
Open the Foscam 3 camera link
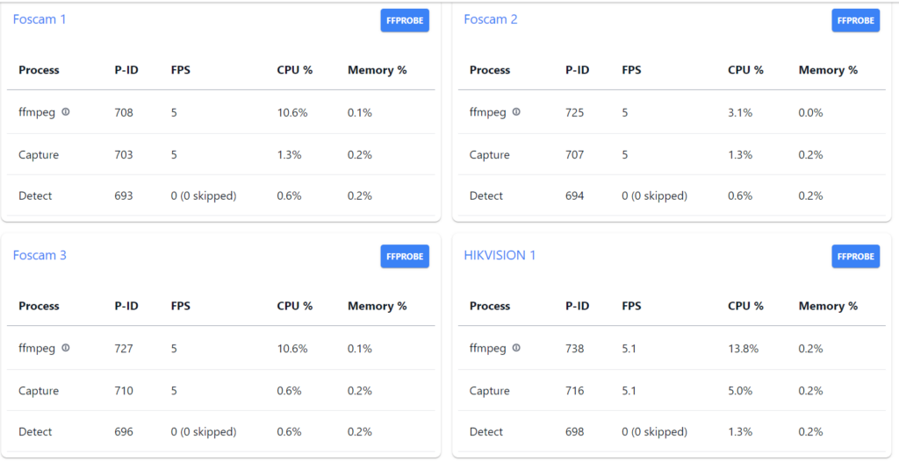[40, 255]
